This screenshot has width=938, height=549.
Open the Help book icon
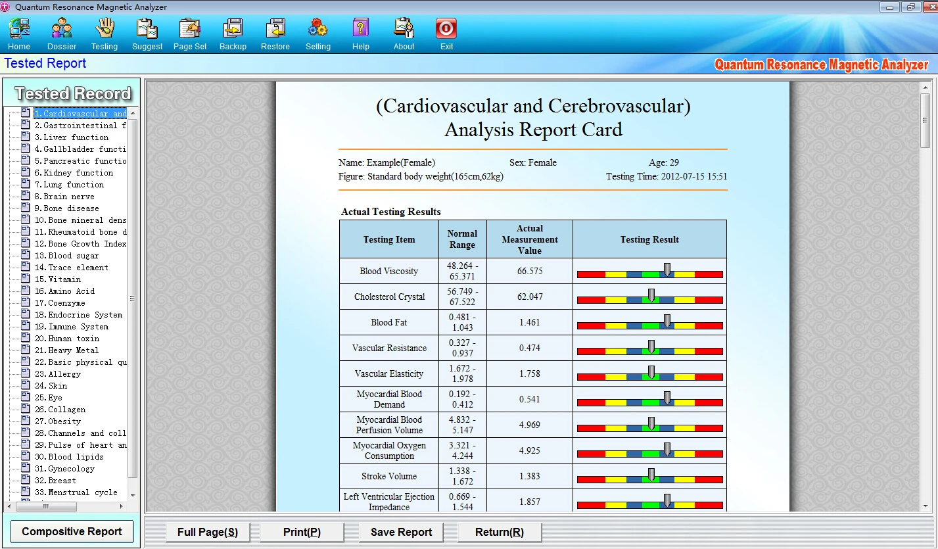coord(361,30)
